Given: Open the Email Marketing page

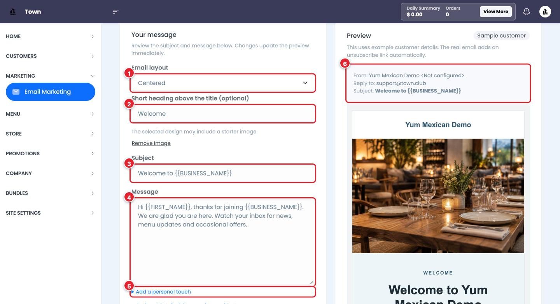Looking at the screenshot, I should pyautogui.click(x=51, y=92).
